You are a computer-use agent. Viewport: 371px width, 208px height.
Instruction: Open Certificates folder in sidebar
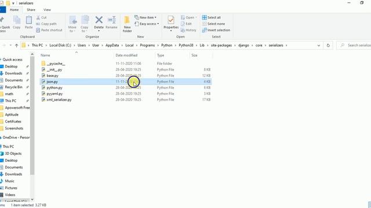(13, 121)
